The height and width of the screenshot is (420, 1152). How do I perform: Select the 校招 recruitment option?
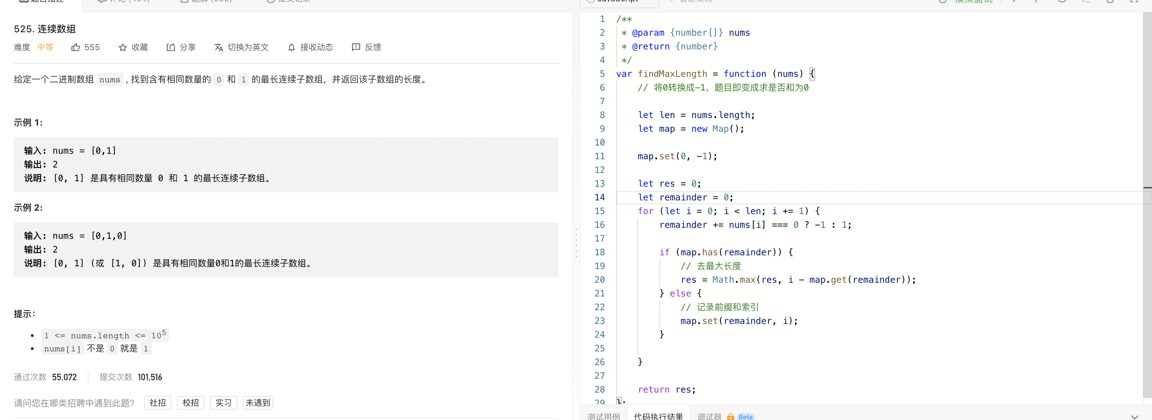point(190,402)
